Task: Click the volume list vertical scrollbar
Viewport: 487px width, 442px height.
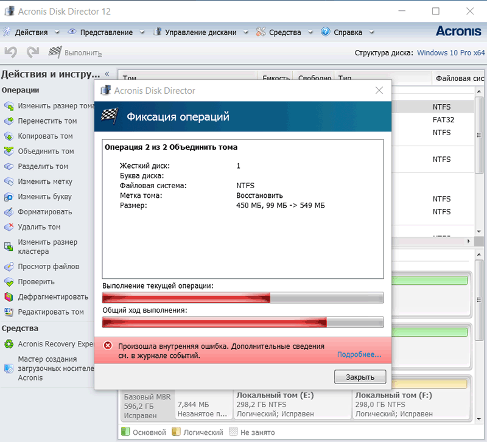Action: [479, 135]
